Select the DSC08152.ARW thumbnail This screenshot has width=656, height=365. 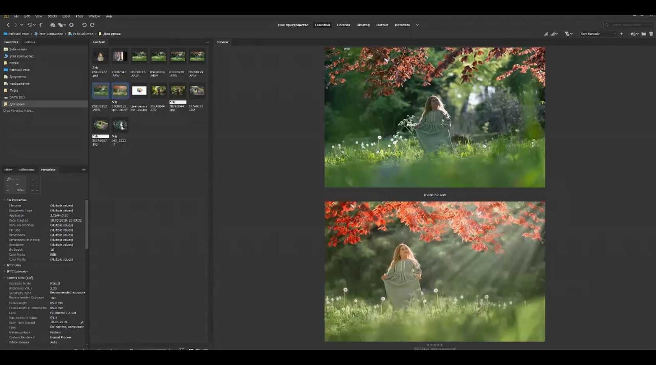point(101,91)
